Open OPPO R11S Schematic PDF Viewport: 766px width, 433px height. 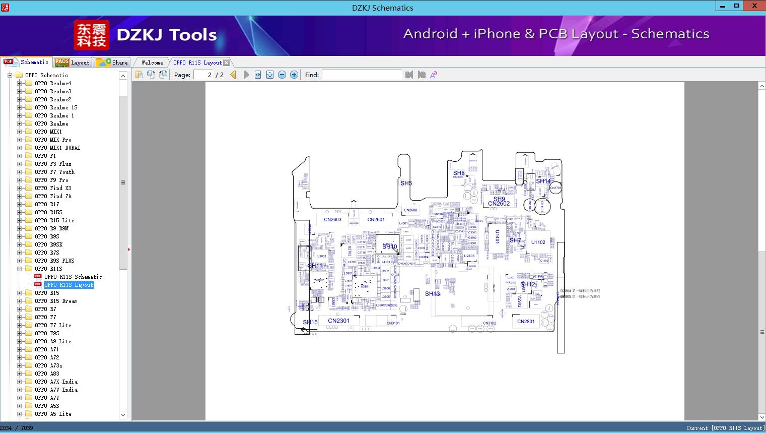pos(73,277)
